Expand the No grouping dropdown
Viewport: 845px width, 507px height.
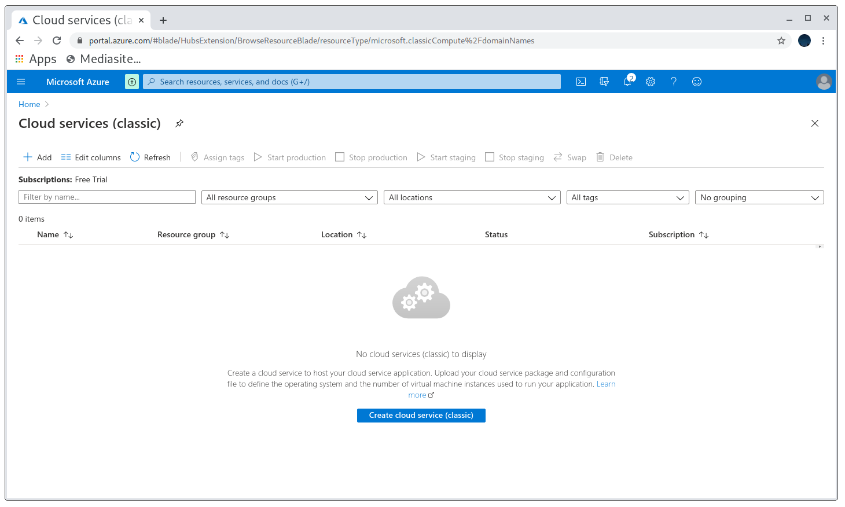[x=759, y=197]
